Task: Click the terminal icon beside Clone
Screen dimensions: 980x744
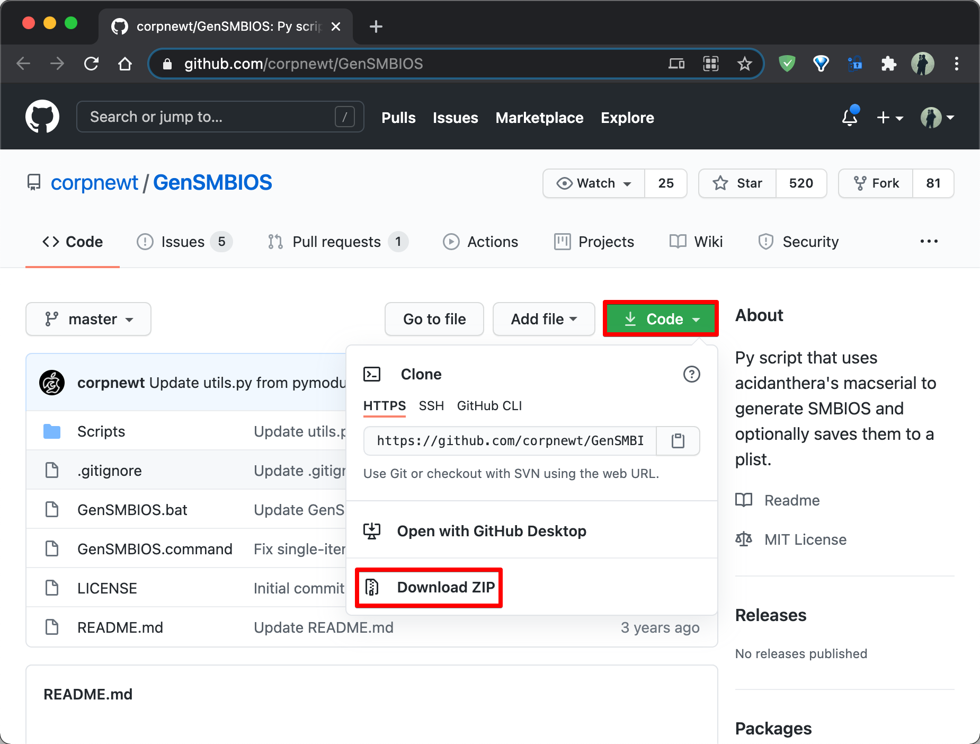Action: (x=372, y=374)
